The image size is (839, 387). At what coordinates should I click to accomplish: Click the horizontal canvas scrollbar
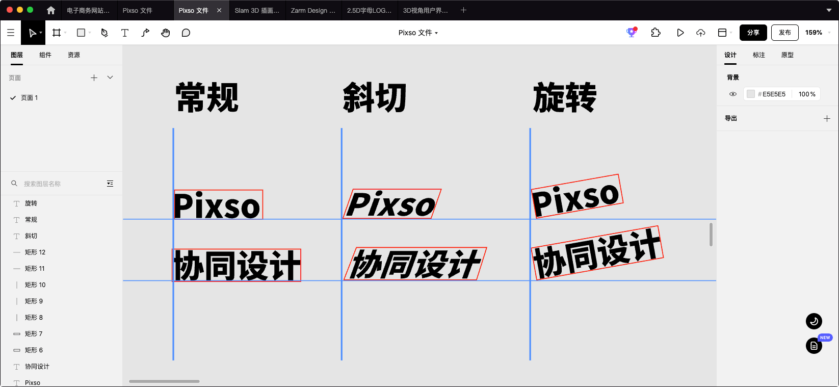[x=164, y=381]
